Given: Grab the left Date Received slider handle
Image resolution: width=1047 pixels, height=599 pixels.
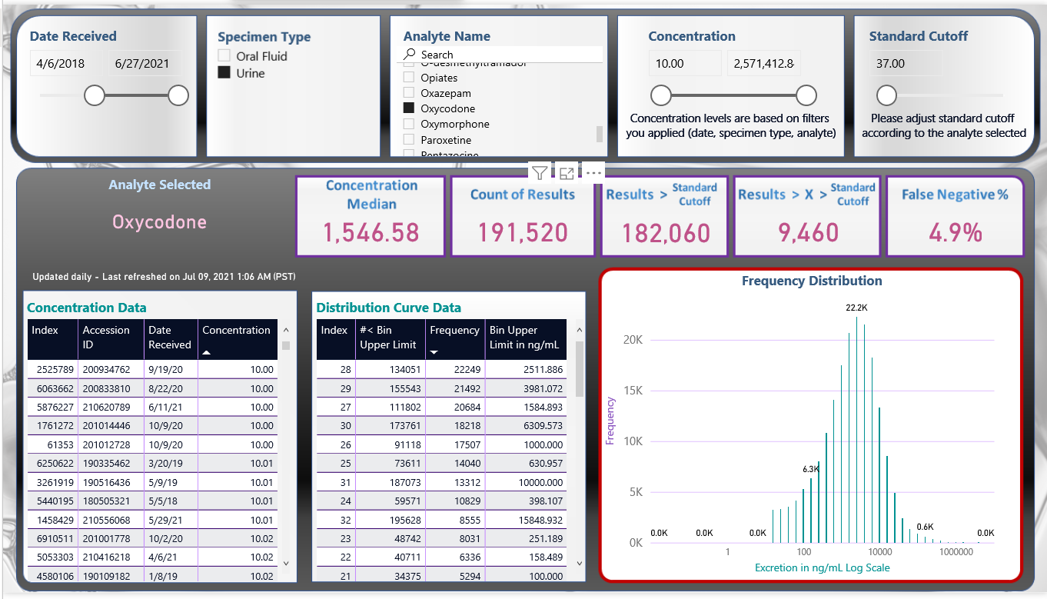Looking at the screenshot, I should tap(95, 95).
